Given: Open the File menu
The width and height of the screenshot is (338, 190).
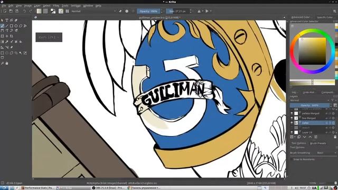Looking at the screenshot, I should (x=4, y=6).
